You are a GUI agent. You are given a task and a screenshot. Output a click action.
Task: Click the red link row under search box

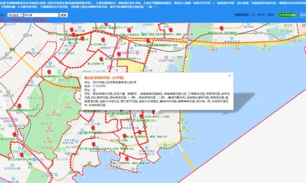[x=23, y=20]
